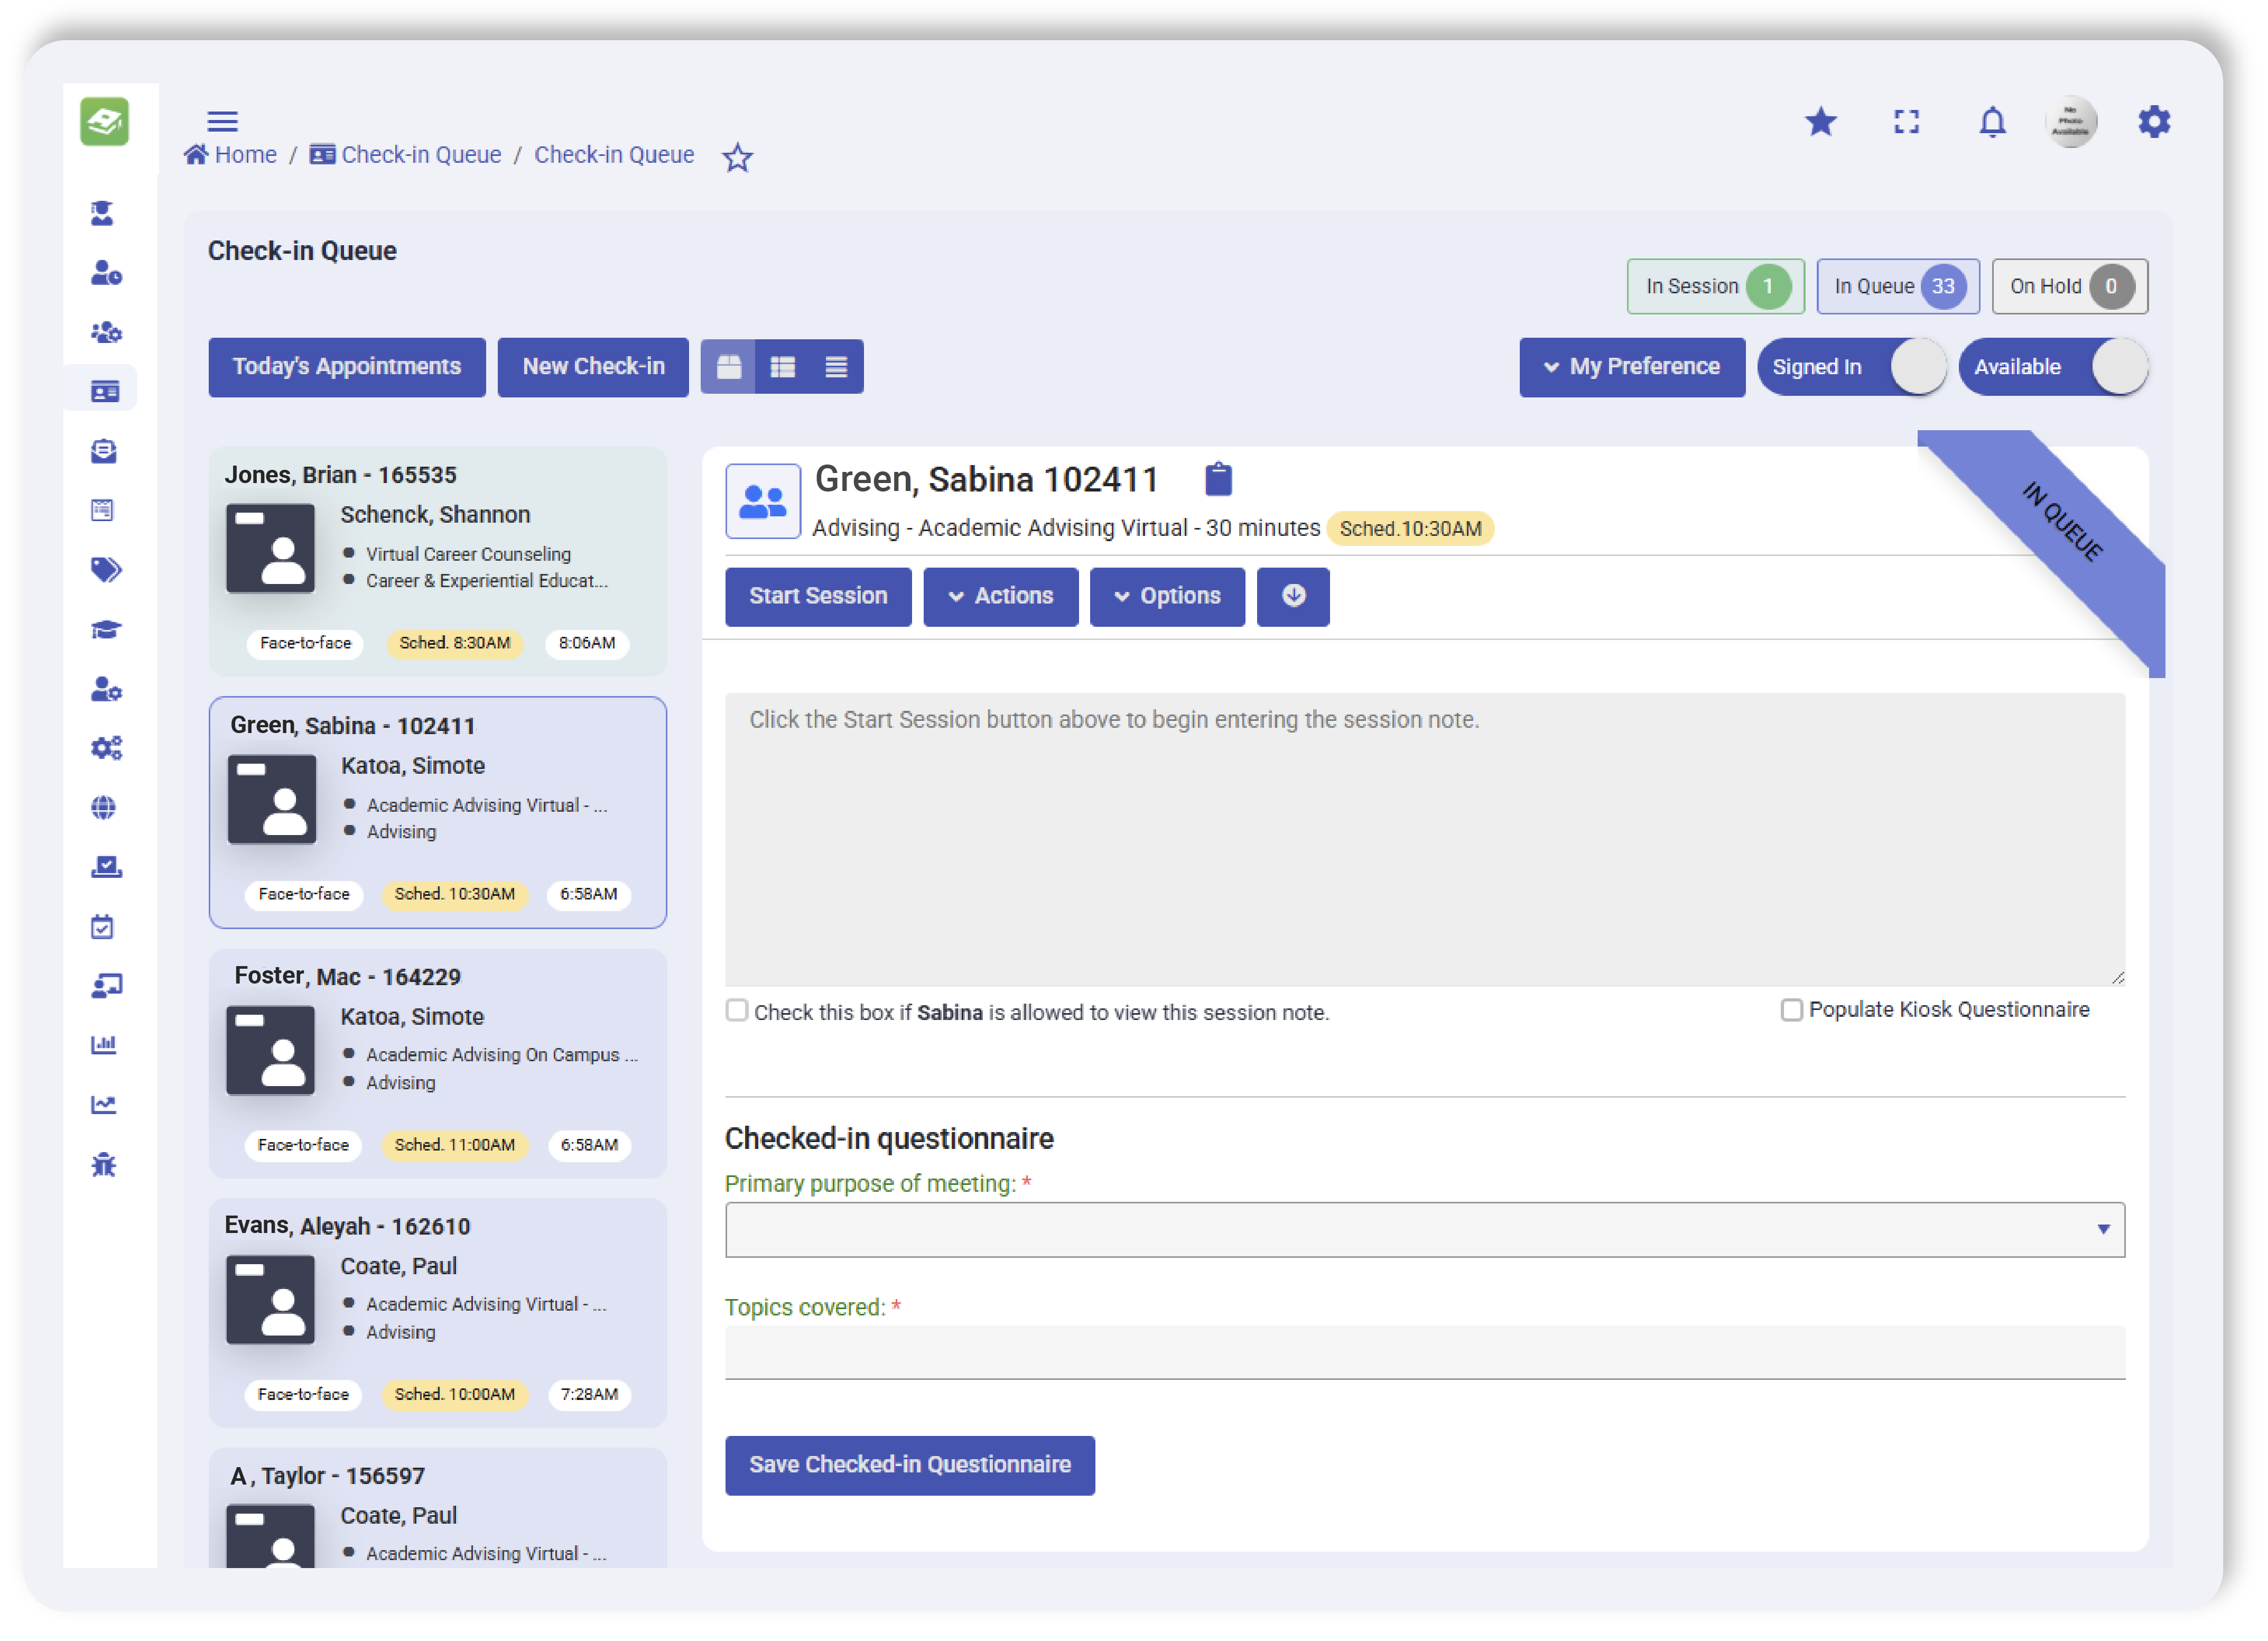Click the Topics covered input field
The image size is (2268, 1641).
tap(1424, 1353)
